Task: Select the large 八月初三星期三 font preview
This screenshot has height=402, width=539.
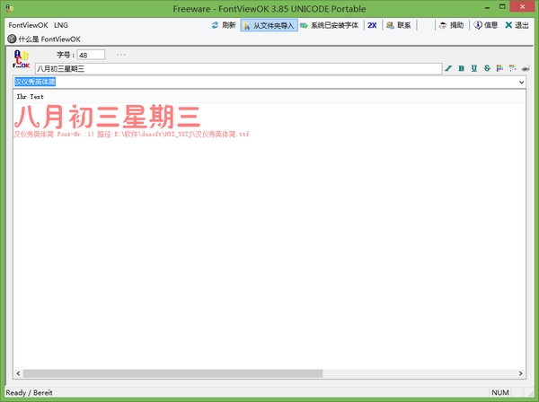Action: click(107, 117)
